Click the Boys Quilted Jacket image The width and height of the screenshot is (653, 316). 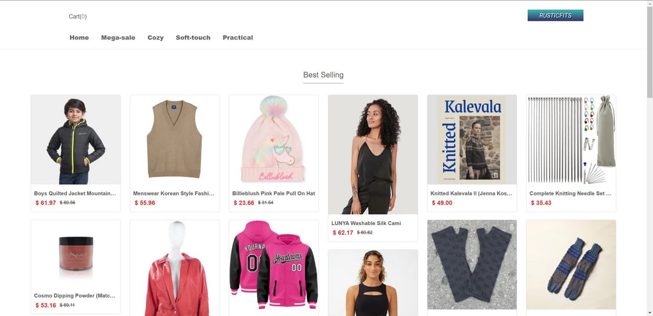[76, 140]
